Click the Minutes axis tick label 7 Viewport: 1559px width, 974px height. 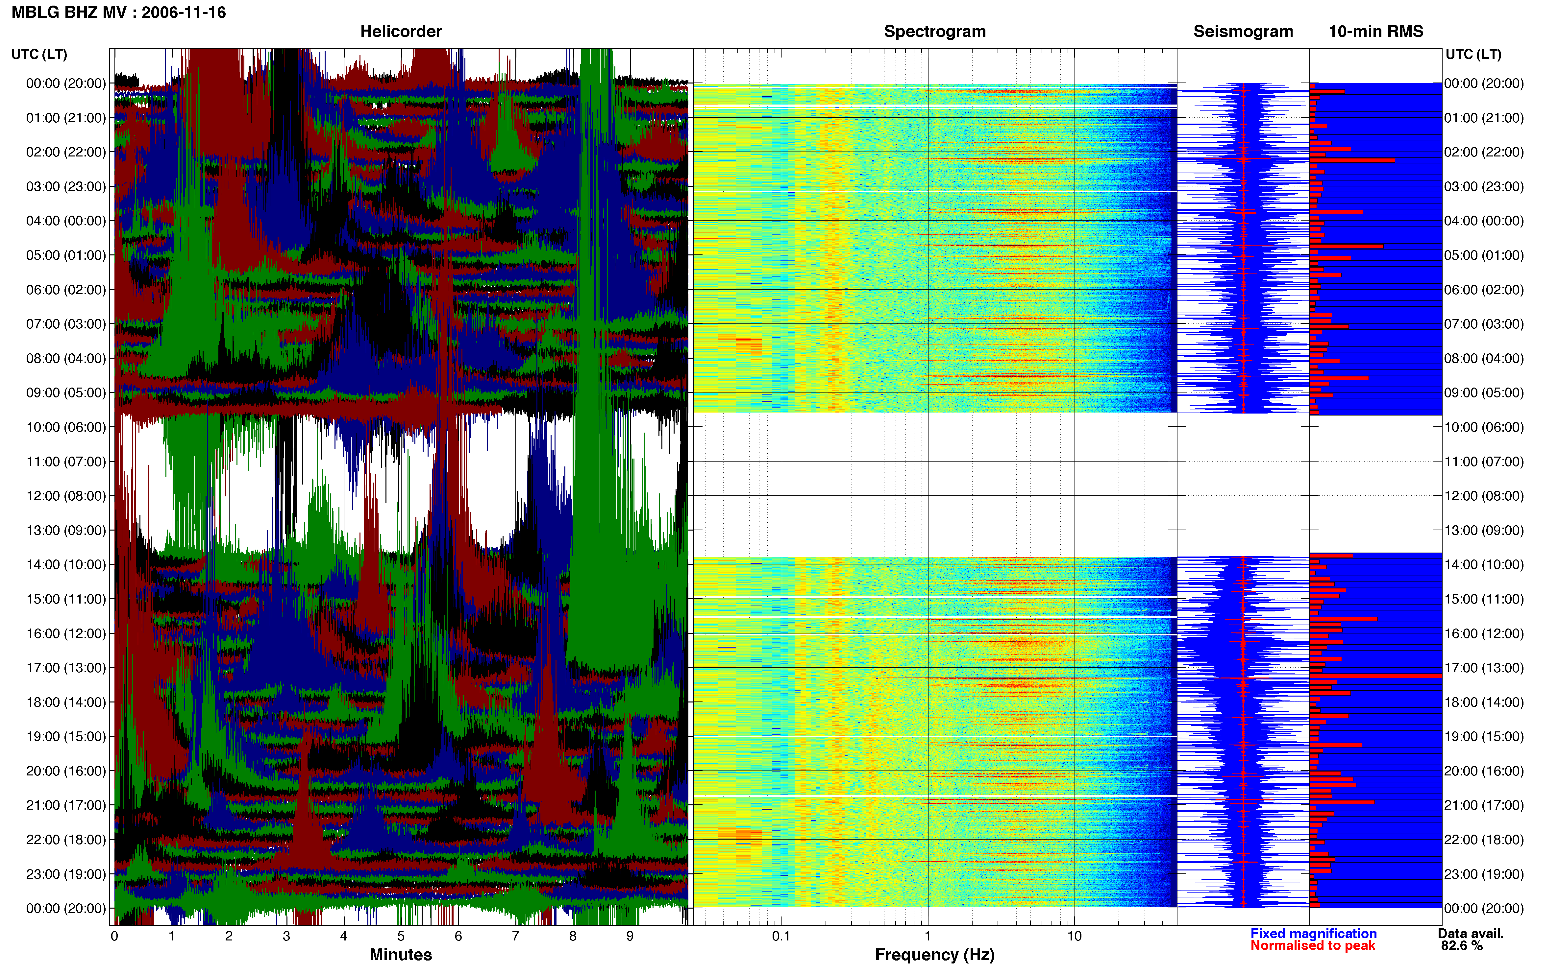(x=515, y=936)
